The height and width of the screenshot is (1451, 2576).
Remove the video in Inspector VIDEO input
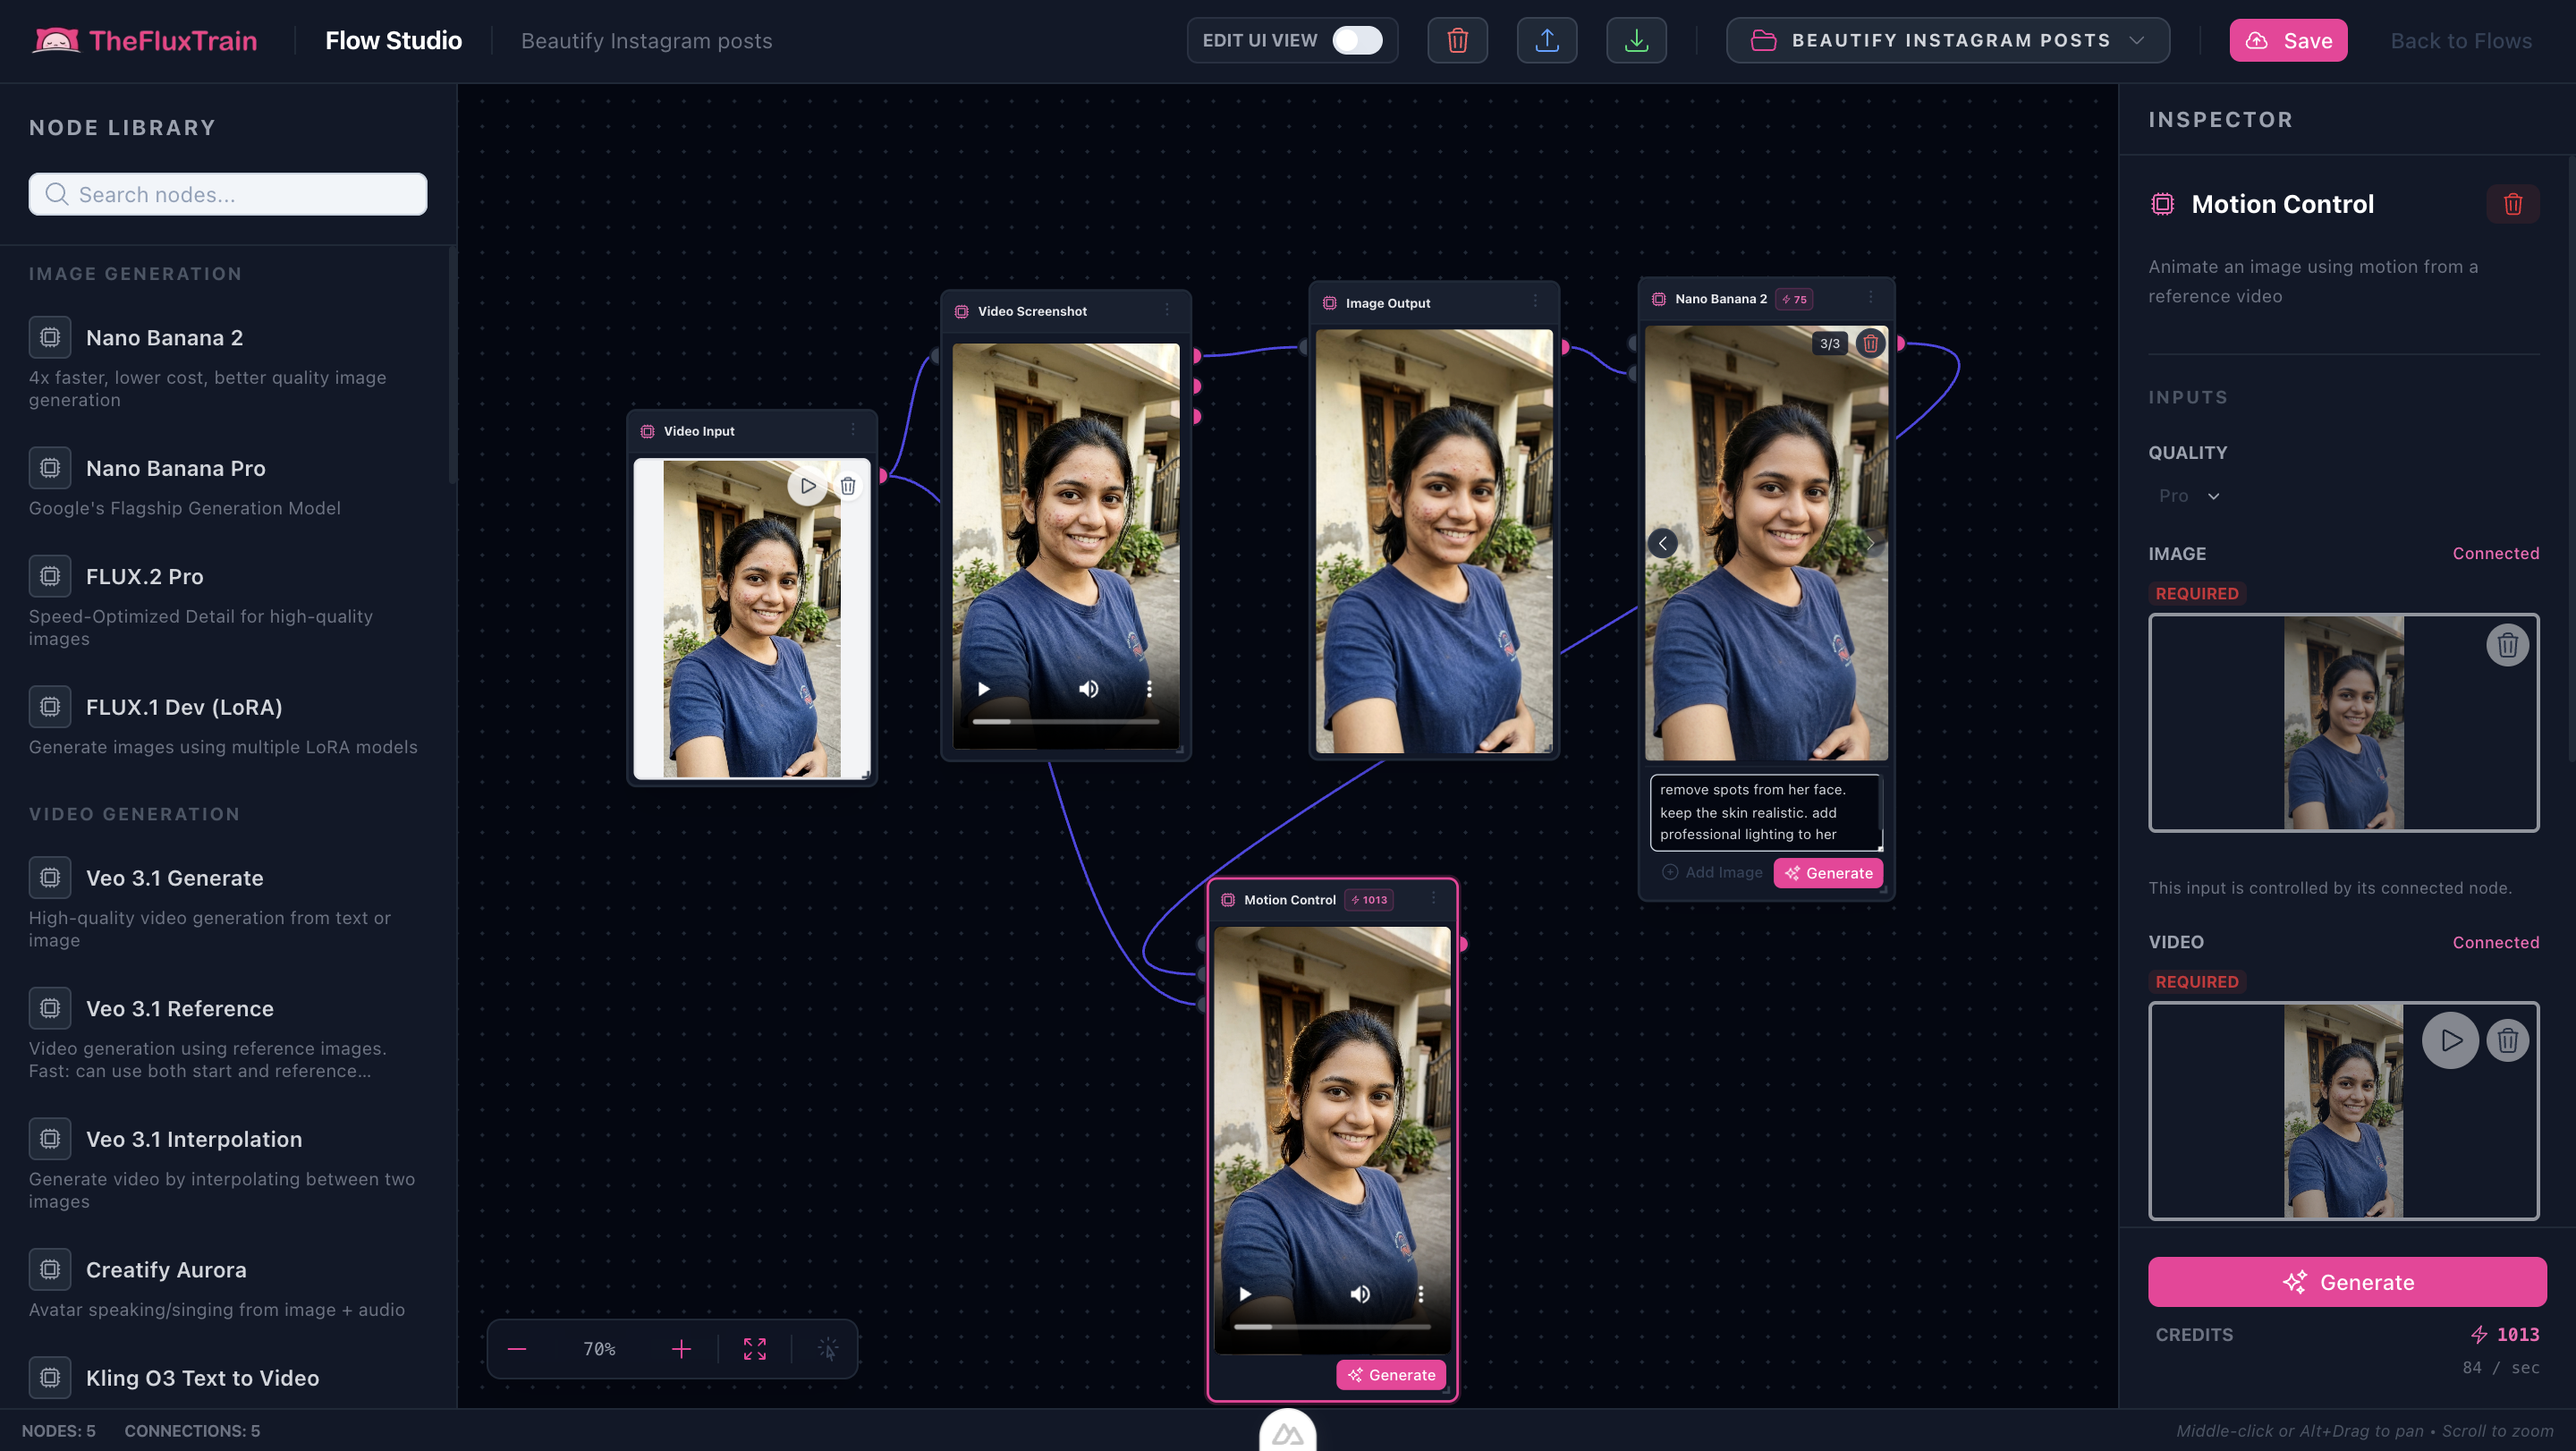(2507, 1040)
